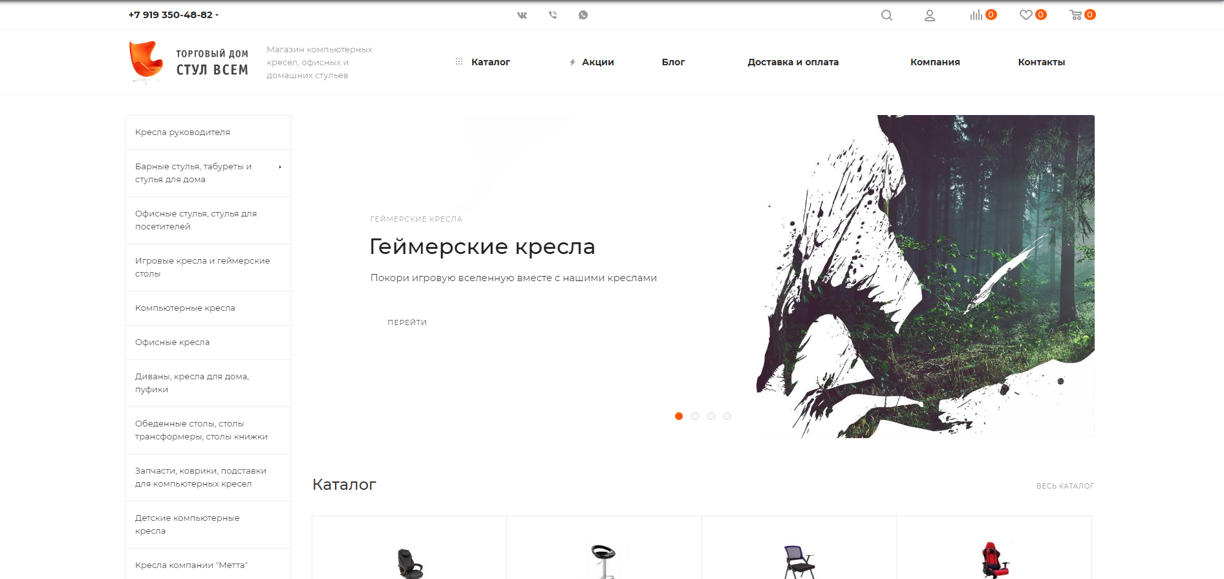
Task: Open the folding office chair thumbnail
Action: click(x=799, y=561)
